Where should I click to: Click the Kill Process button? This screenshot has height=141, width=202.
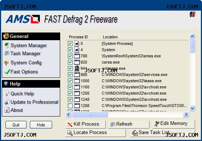click(86, 124)
